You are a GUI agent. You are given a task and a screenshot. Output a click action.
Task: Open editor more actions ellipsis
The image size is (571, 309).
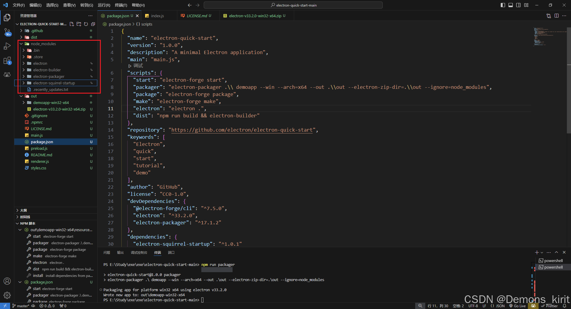pyautogui.click(x=564, y=16)
